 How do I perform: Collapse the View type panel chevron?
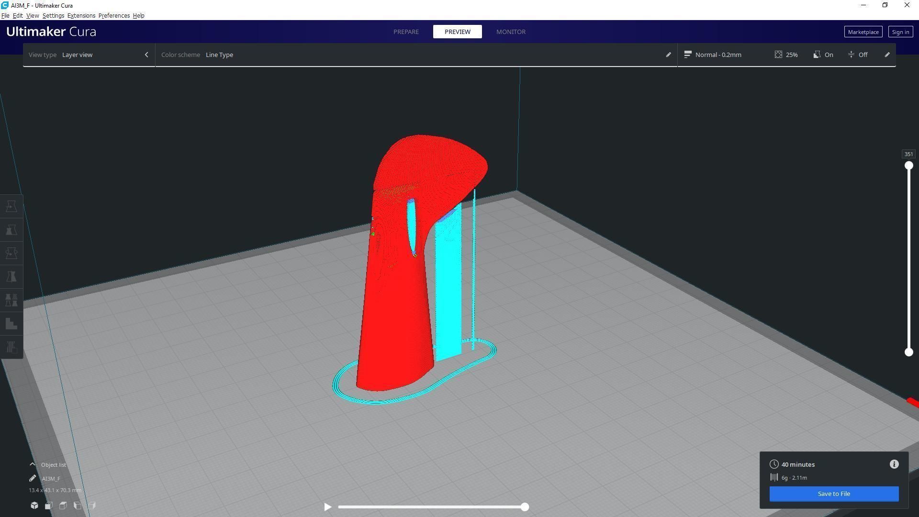[146, 55]
